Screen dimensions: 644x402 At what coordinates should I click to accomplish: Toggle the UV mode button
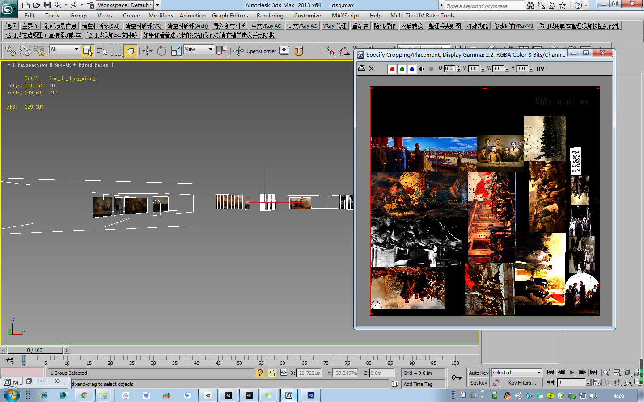click(x=540, y=69)
